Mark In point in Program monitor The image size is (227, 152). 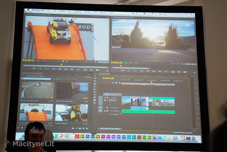pyautogui.click(x=129, y=71)
